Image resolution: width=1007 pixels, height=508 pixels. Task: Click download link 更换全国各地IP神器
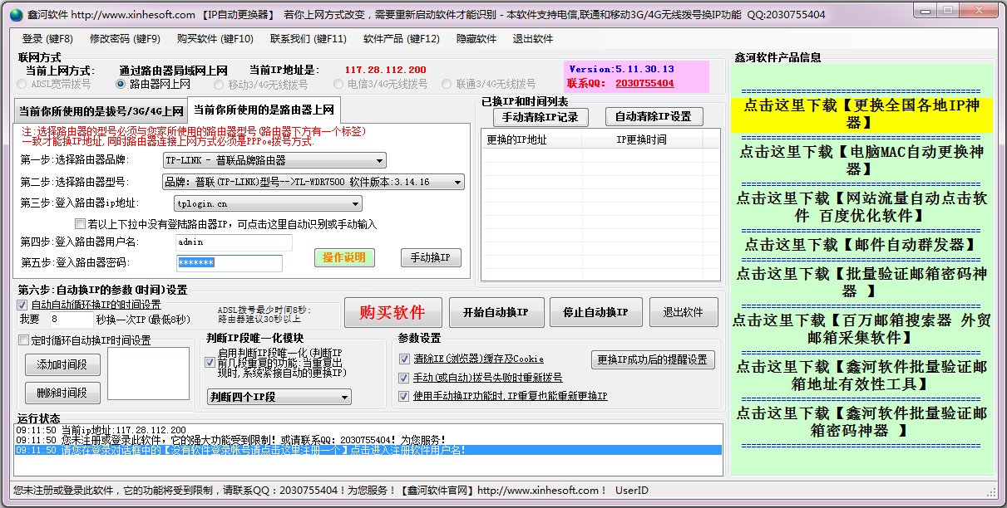tap(861, 114)
